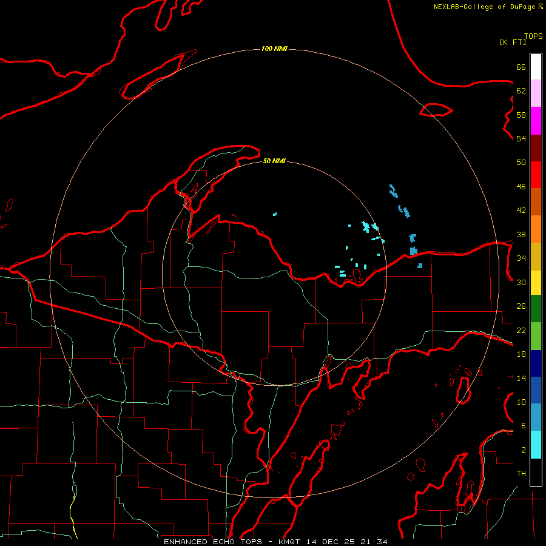The width and height of the screenshot is (546, 546).
Task: Pick the bright orange legend swatch
Action: click(x=536, y=229)
